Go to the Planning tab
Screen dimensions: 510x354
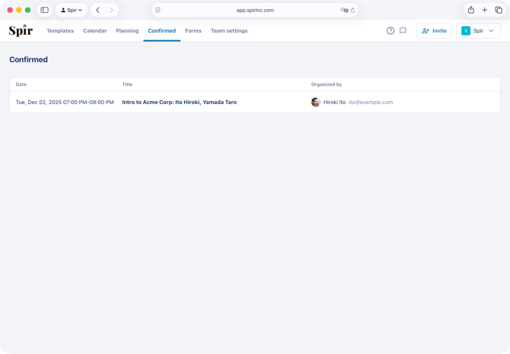tap(127, 31)
